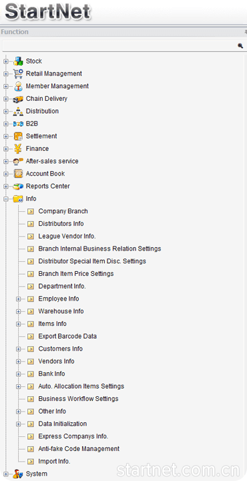The image size is (247, 481).
Task: Click the Retail Management shopping cart icon
Action: tap(18, 73)
